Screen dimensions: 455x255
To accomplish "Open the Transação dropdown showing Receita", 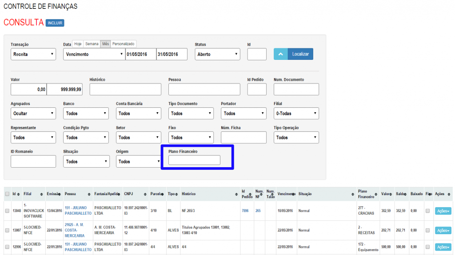I will (x=33, y=55).
